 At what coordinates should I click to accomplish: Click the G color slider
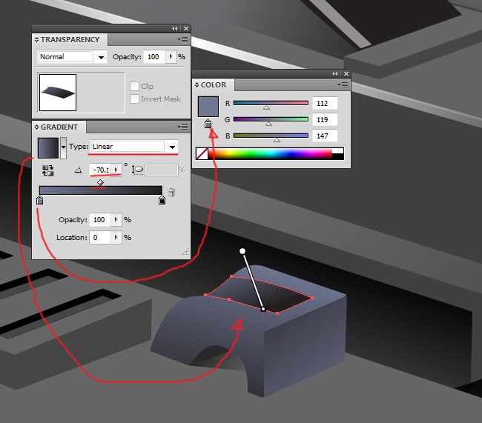click(271, 119)
